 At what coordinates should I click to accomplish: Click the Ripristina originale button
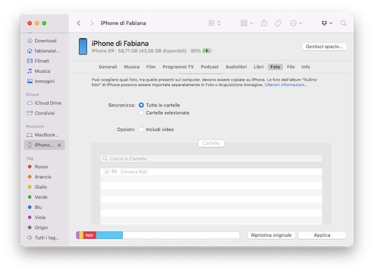coord(271,235)
